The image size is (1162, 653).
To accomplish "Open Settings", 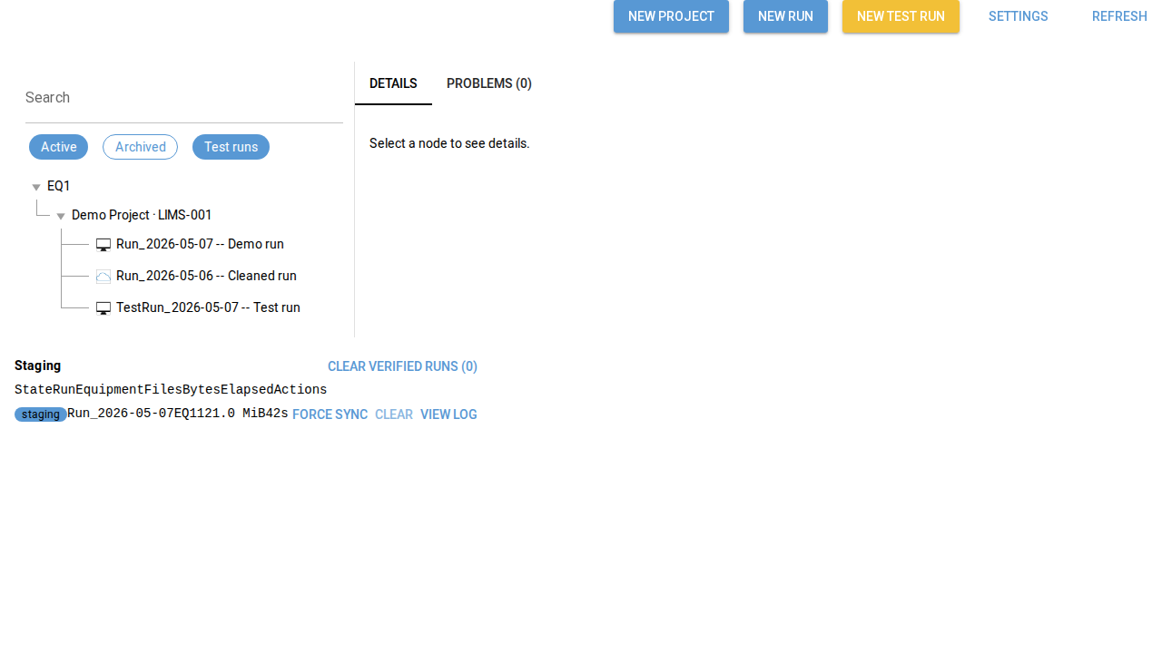I will pos(1018,16).
